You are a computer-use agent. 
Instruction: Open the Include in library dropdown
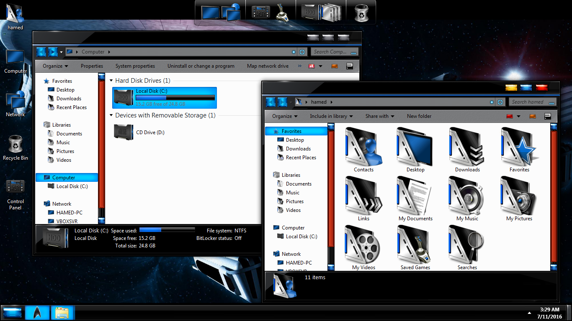pyautogui.click(x=331, y=116)
